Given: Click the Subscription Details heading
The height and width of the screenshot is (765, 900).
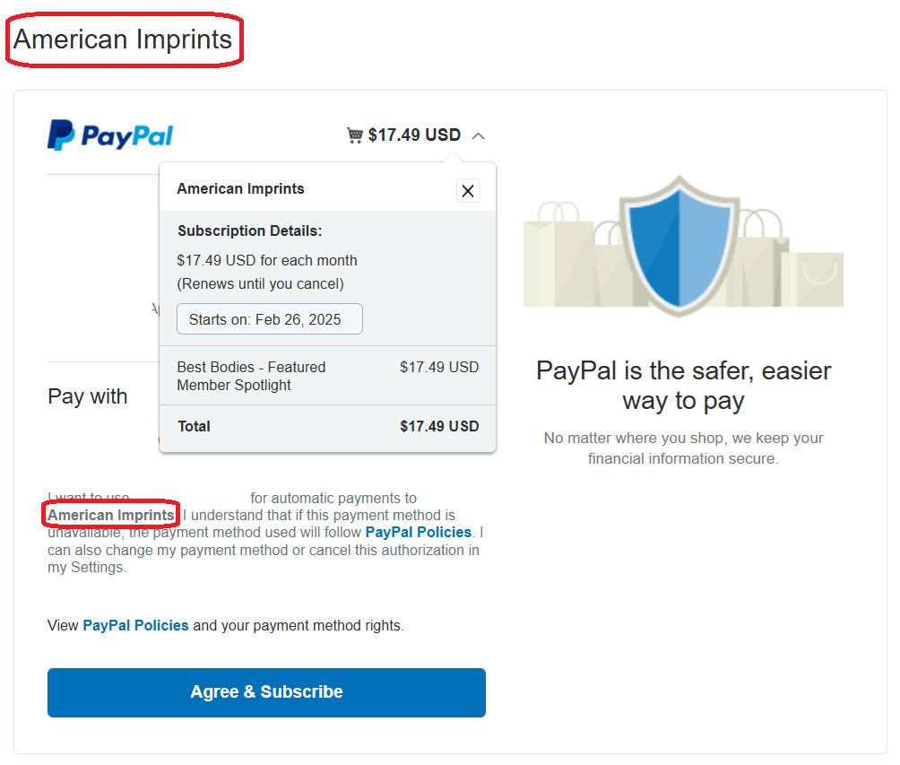Looking at the screenshot, I should click(x=249, y=230).
